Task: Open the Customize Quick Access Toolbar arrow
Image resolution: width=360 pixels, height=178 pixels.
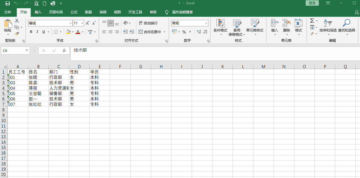Action: coord(61,3)
